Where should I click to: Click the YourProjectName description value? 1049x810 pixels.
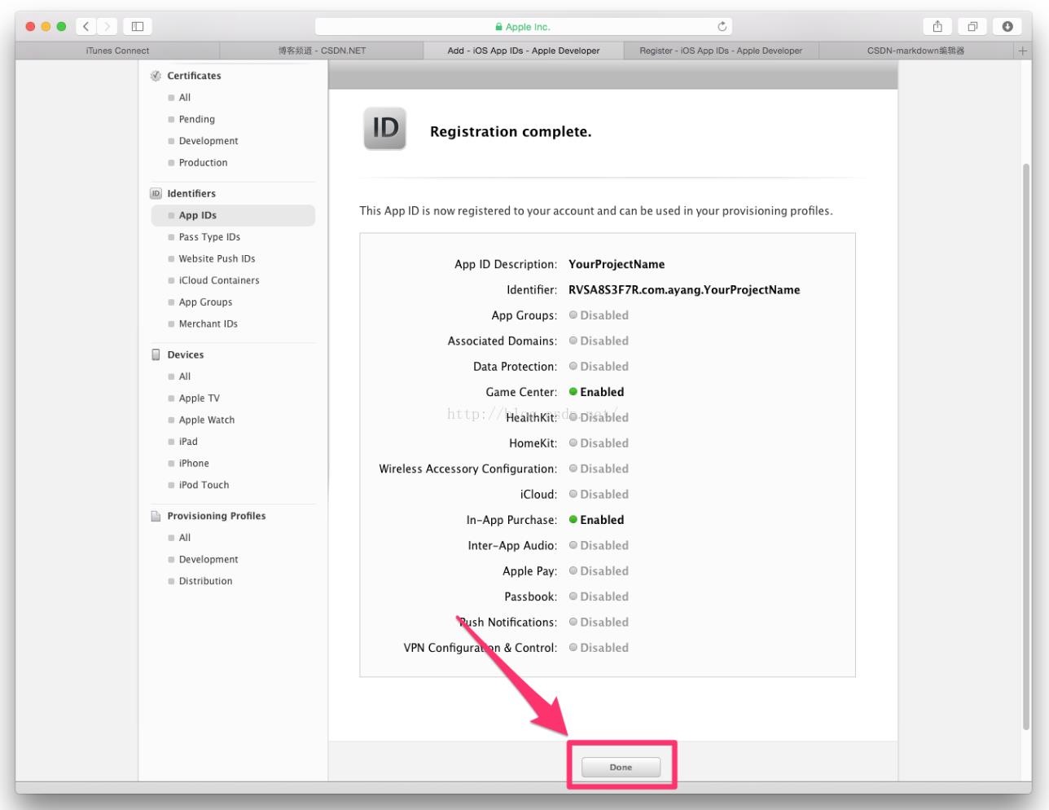(617, 264)
